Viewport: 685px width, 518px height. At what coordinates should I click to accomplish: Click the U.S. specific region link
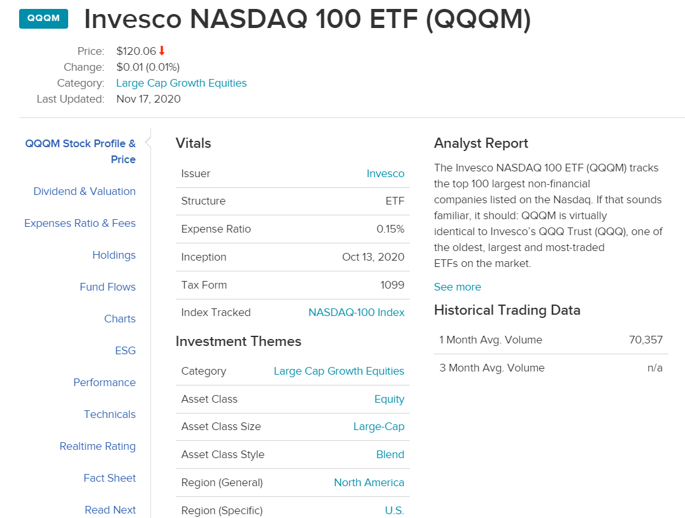pyautogui.click(x=394, y=510)
